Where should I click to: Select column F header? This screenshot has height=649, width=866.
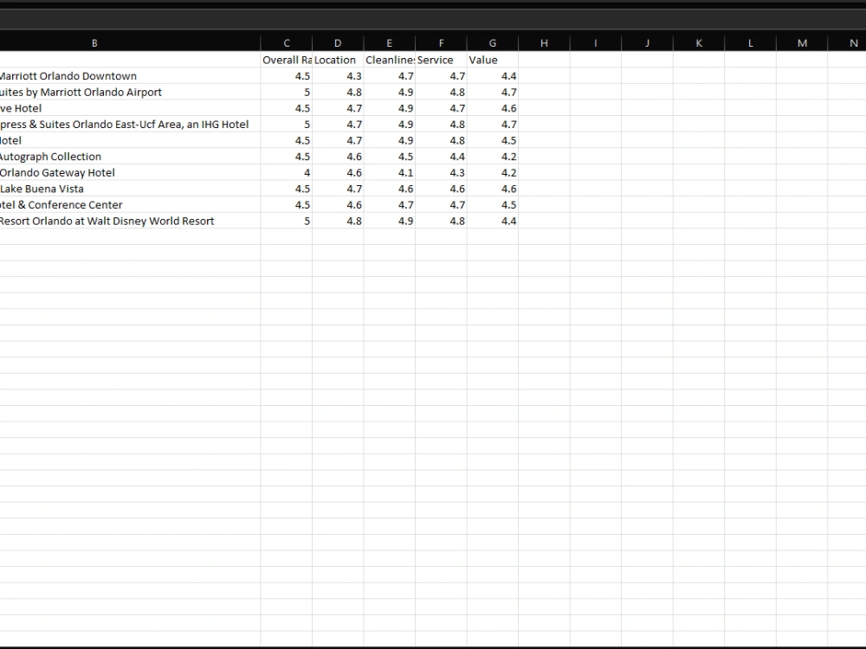click(441, 43)
